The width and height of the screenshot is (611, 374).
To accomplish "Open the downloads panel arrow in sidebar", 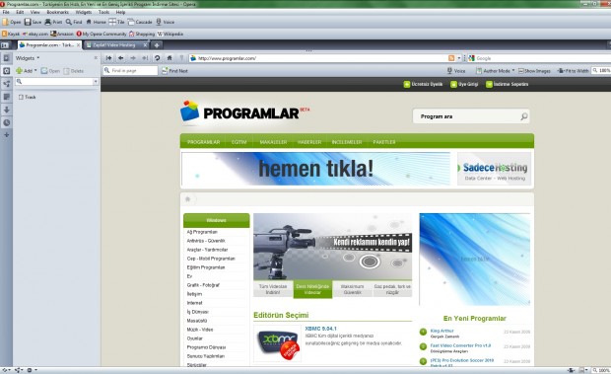I will (x=7, y=110).
